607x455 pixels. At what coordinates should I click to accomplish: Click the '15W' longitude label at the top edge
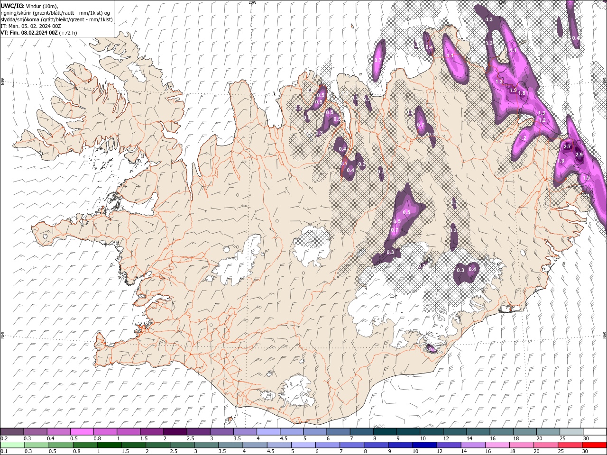click(x=502, y=2)
